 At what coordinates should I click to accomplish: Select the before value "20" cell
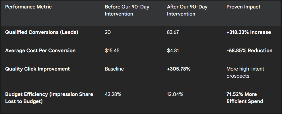(x=108, y=32)
